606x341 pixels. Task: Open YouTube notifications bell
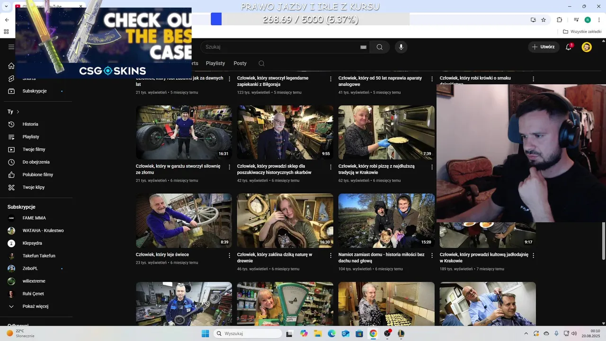click(x=569, y=47)
